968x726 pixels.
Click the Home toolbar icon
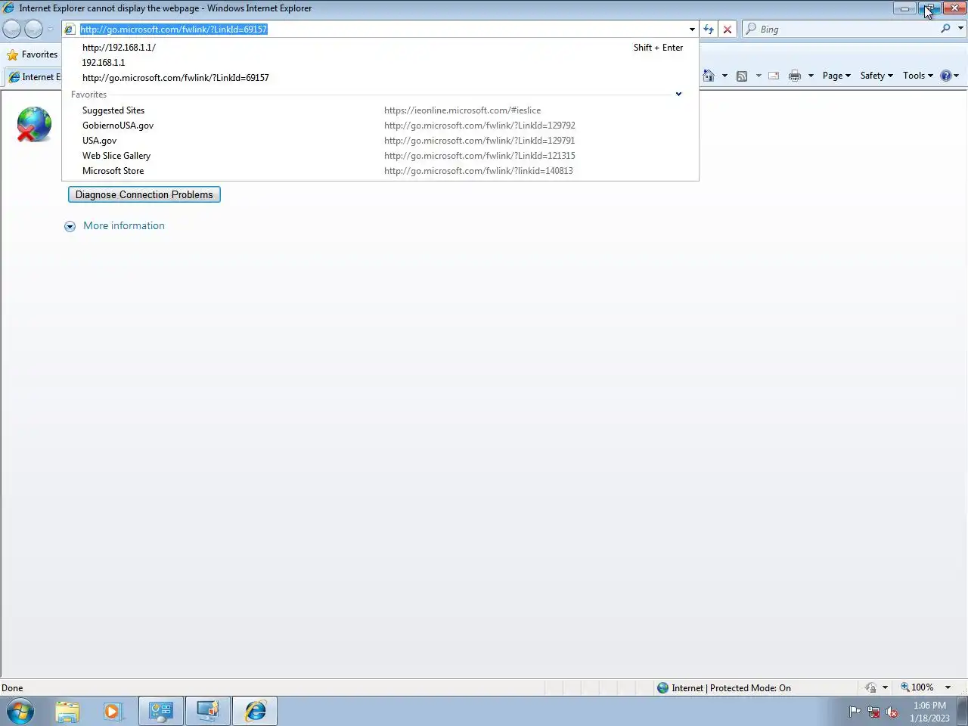coord(709,76)
